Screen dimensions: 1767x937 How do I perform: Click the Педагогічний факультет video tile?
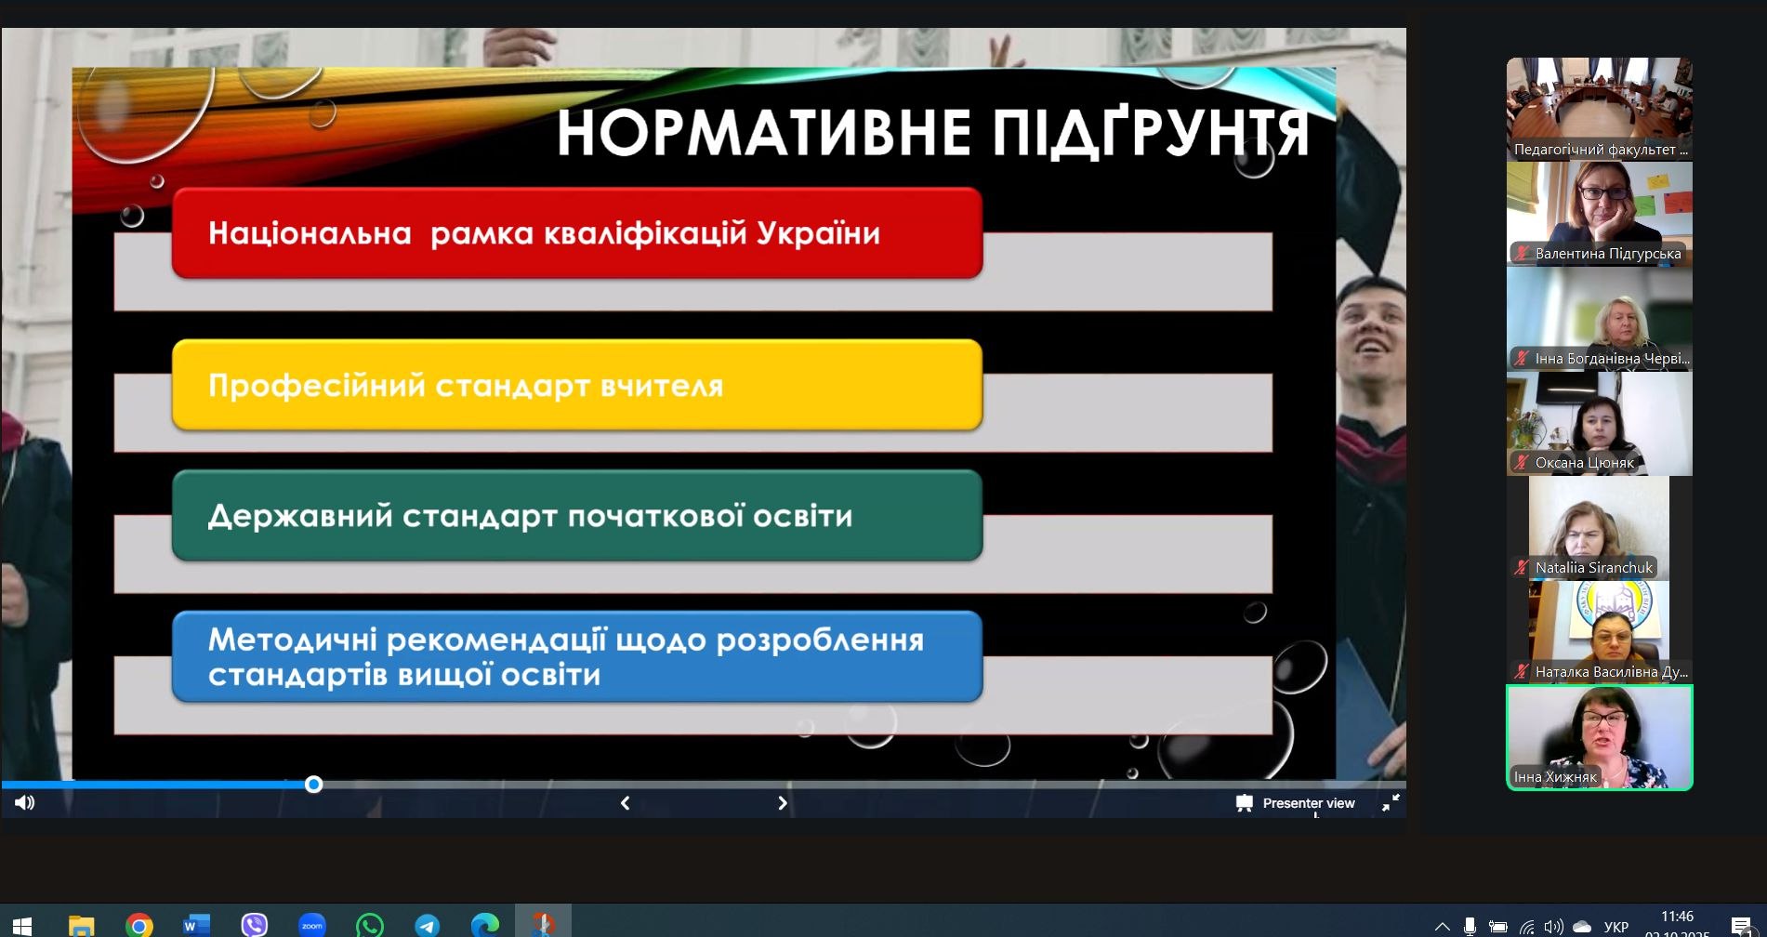(x=1599, y=109)
